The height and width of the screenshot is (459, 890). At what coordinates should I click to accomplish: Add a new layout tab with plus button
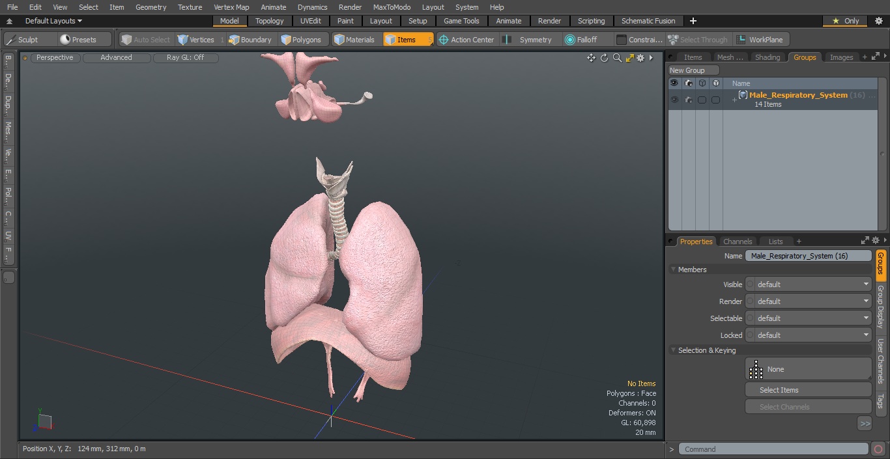(693, 21)
